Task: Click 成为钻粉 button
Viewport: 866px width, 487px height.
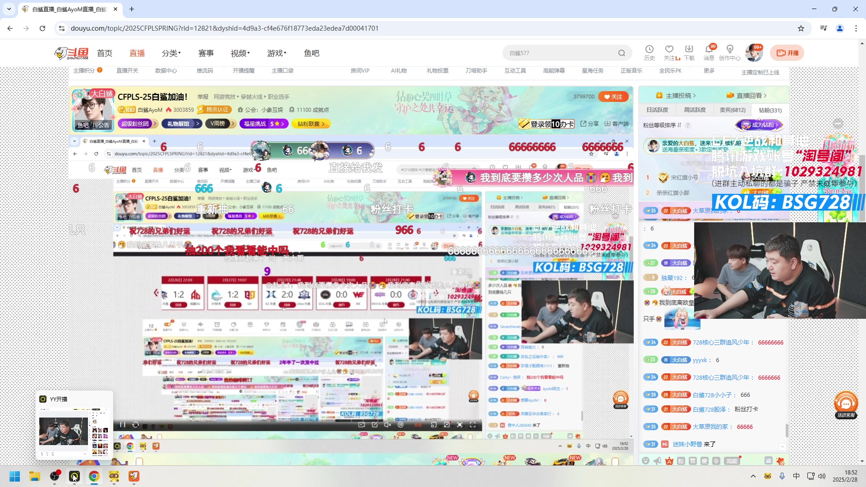Action: (x=759, y=125)
